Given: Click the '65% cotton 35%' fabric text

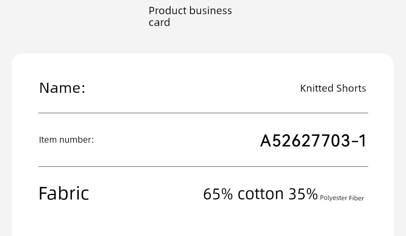Looking at the screenshot, I should [260, 194].
